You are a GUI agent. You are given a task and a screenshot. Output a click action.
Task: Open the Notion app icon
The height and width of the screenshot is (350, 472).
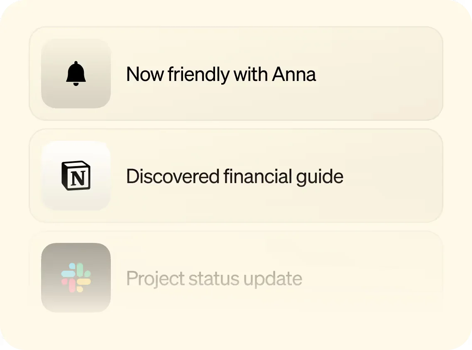click(x=76, y=176)
